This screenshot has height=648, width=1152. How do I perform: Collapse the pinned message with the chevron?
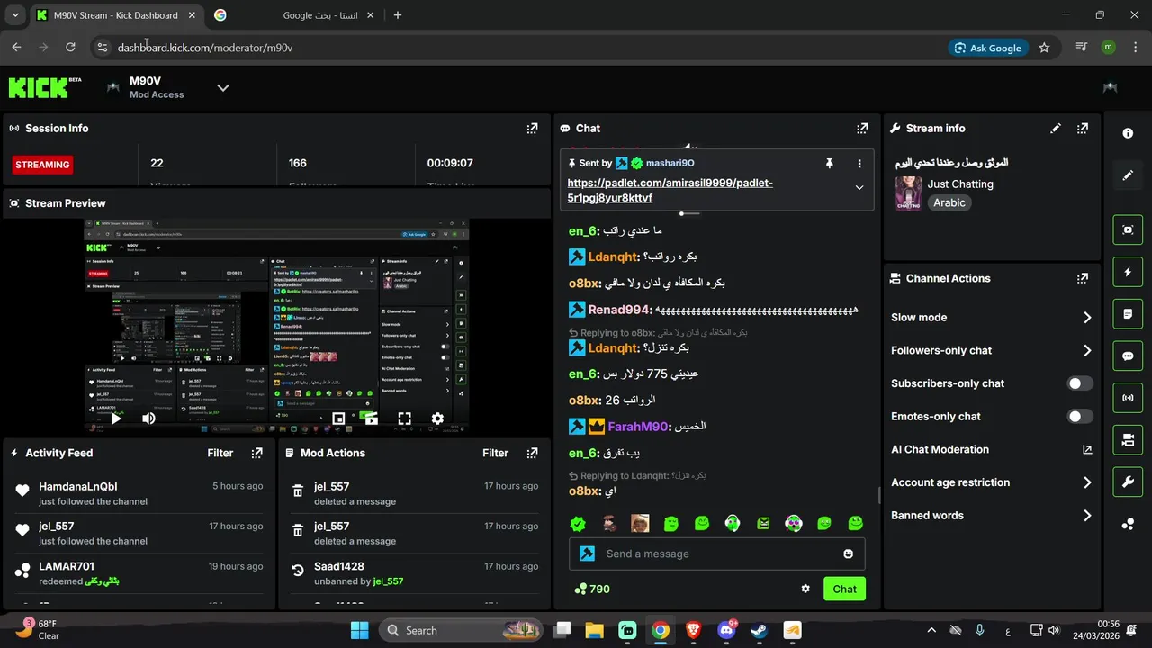(x=859, y=188)
